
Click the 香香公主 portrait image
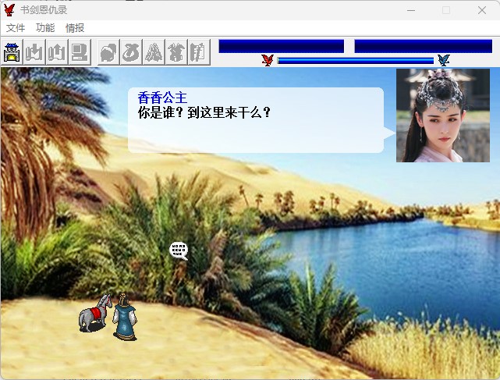pos(443,115)
